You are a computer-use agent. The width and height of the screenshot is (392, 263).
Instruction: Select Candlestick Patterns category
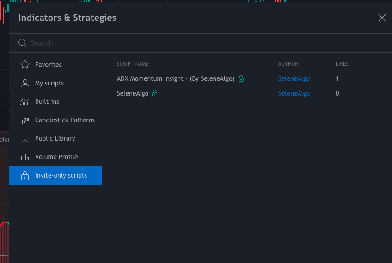(x=65, y=120)
